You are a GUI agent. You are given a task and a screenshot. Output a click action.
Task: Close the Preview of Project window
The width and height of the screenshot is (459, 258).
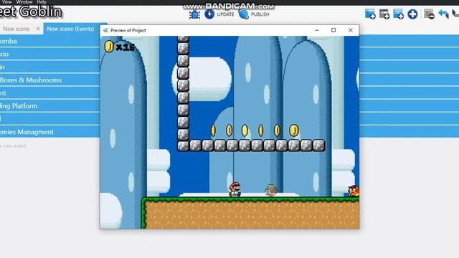351,30
